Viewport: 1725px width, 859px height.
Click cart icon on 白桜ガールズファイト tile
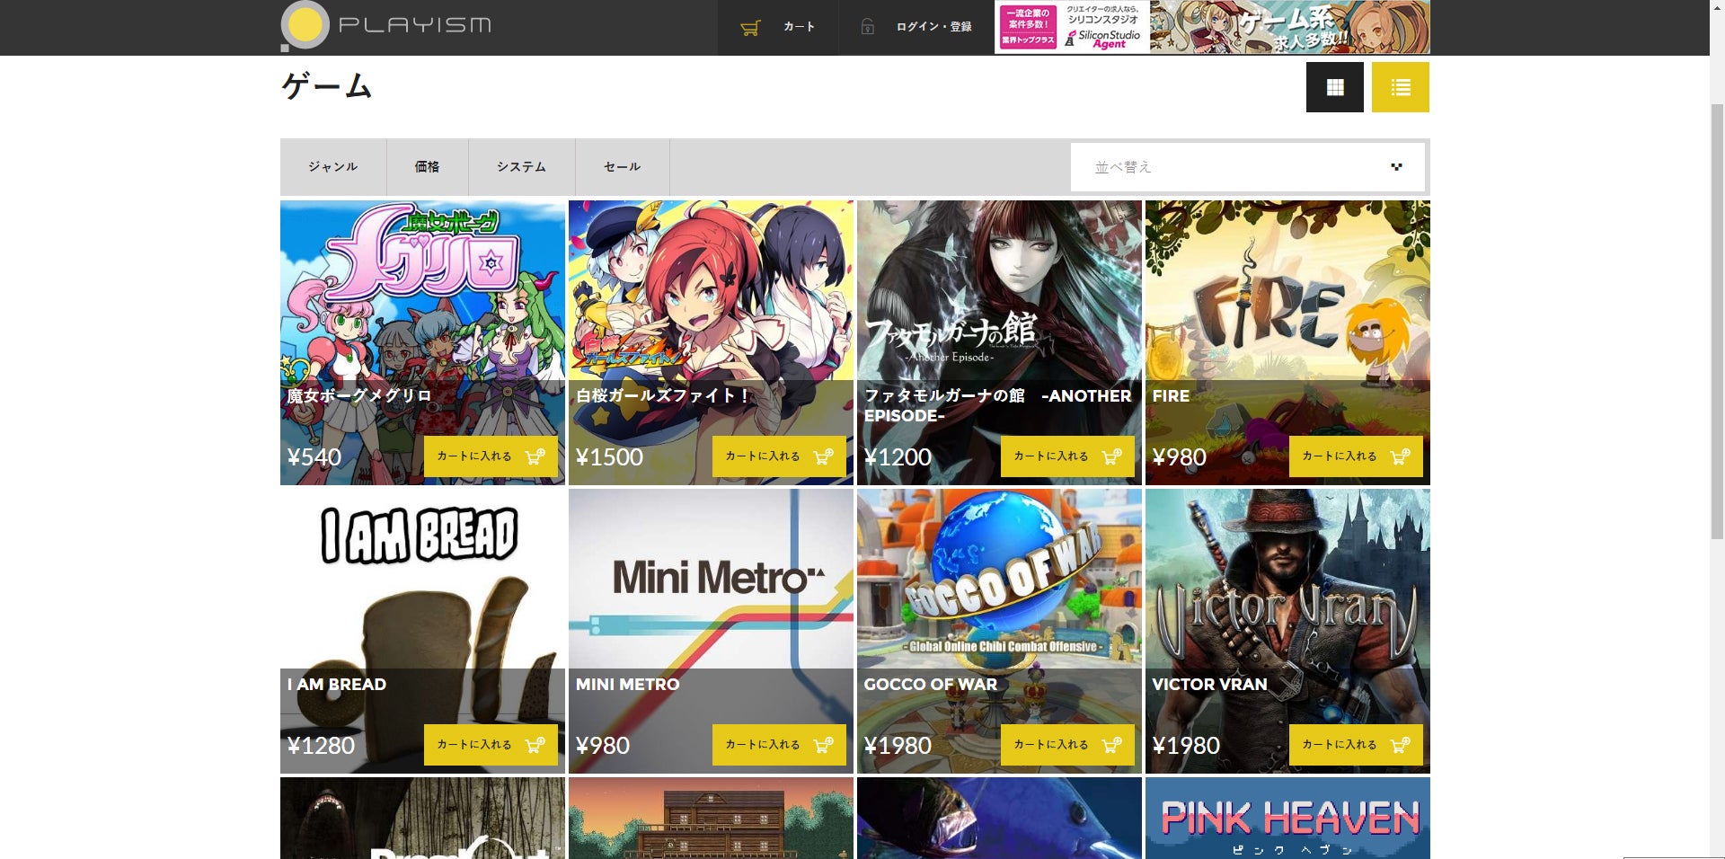tap(823, 456)
